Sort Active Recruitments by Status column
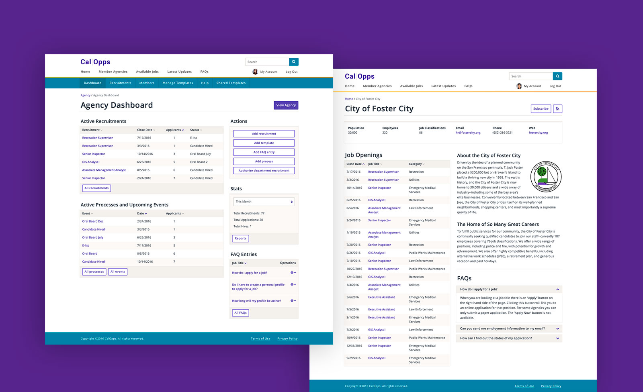The width and height of the screenshot is (643, 392). click(x=196, y=130)
